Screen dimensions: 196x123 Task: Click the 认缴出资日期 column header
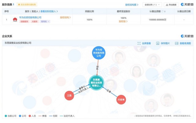(x=184, y=11)
